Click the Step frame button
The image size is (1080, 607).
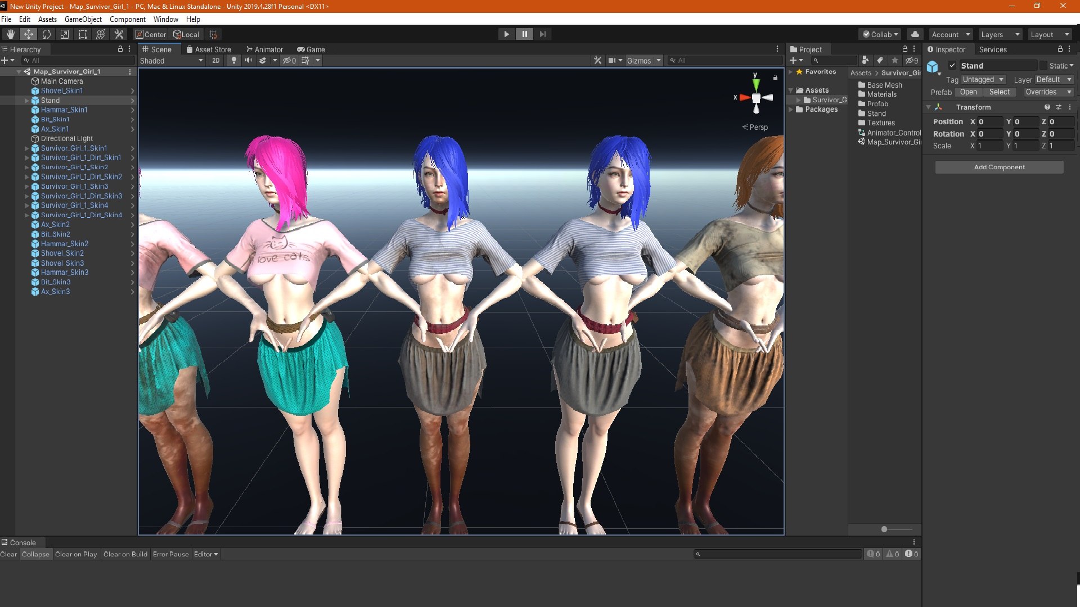point(542,34)
